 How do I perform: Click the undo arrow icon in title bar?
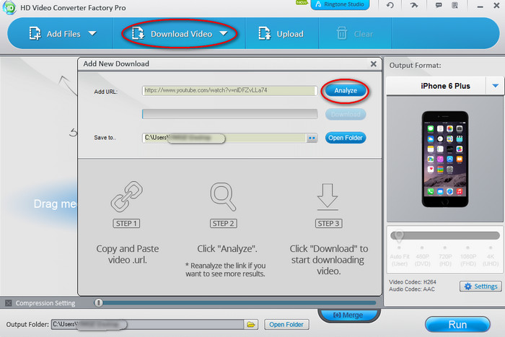click(x=390, y=5)
